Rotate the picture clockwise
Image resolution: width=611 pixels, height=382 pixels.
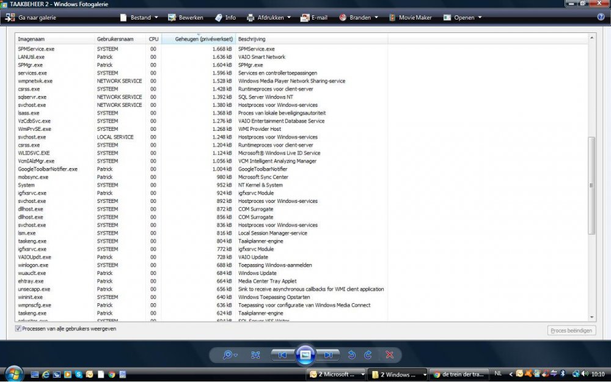pos(368,354)
